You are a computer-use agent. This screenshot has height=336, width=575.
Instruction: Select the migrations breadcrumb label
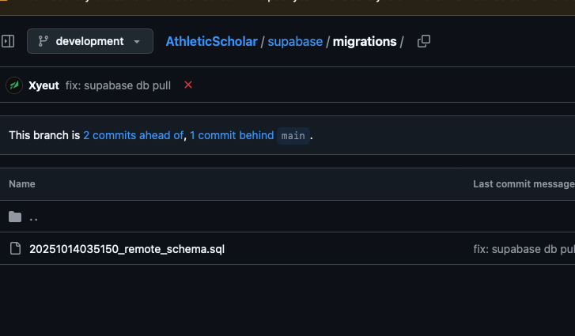point(365,41)
